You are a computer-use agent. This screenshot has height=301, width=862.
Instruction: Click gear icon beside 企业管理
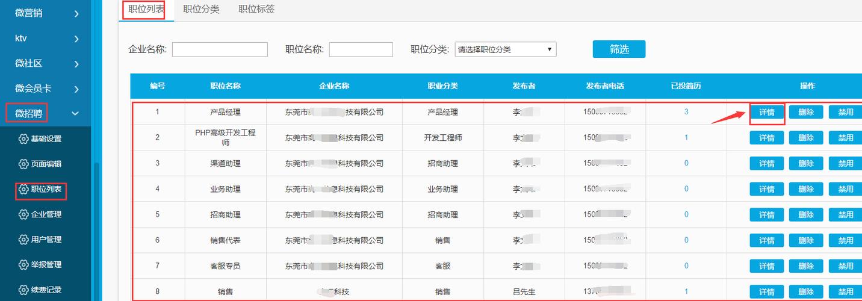point(23,214)
